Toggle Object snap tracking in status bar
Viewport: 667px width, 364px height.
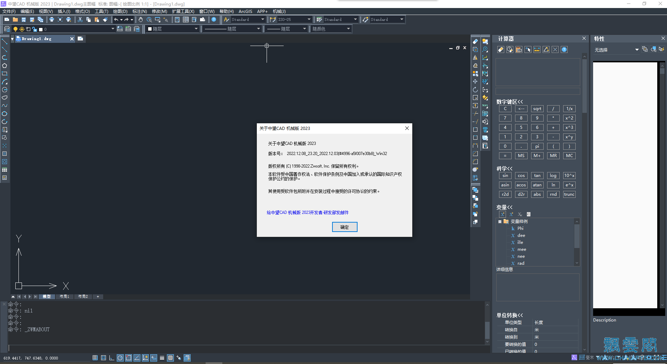[137, 358]
